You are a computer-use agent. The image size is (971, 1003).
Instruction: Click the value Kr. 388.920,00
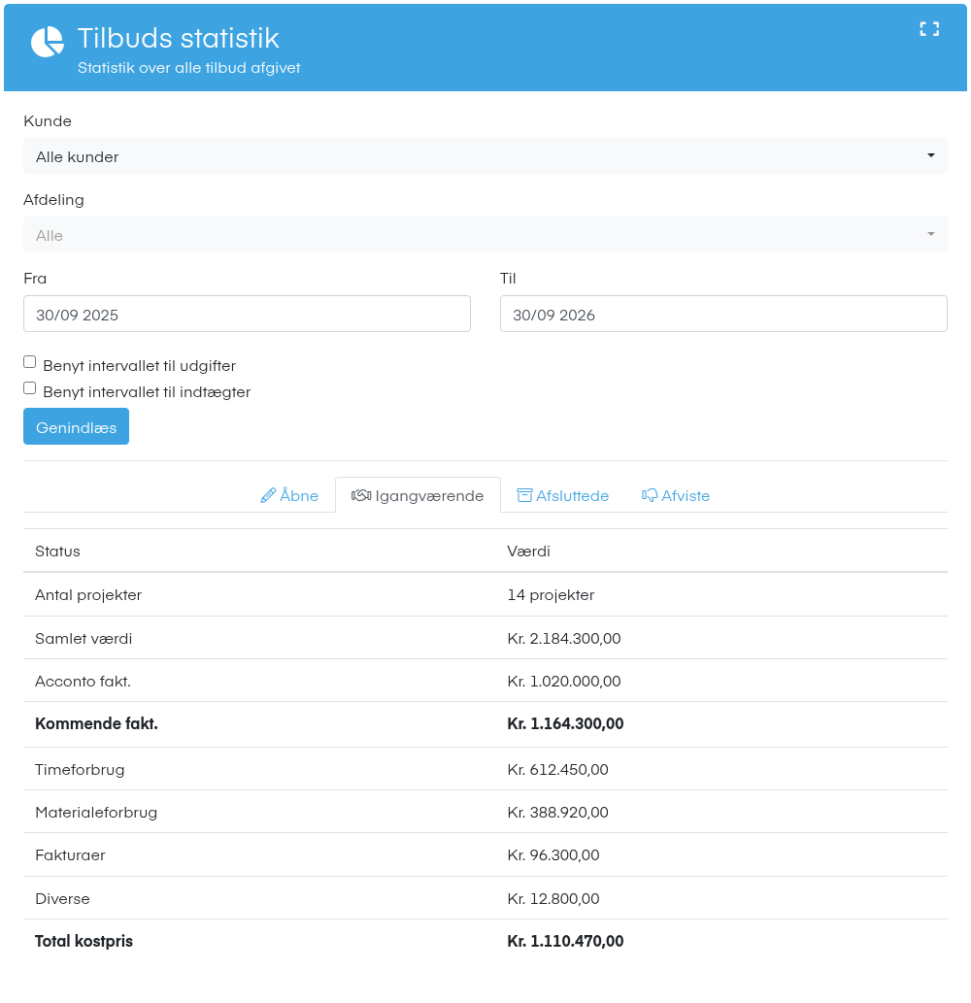point(557,813)
